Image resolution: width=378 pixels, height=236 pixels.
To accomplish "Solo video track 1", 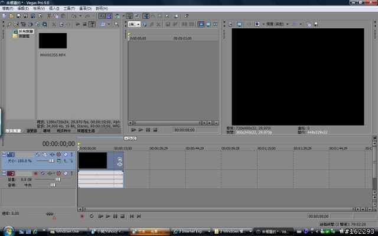I will [x=71, y=155].
